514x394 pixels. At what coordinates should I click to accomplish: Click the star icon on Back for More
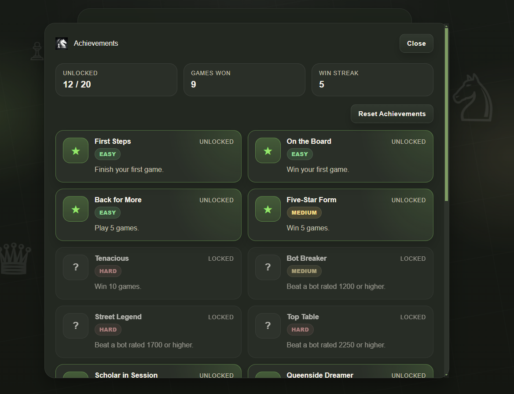75,209
